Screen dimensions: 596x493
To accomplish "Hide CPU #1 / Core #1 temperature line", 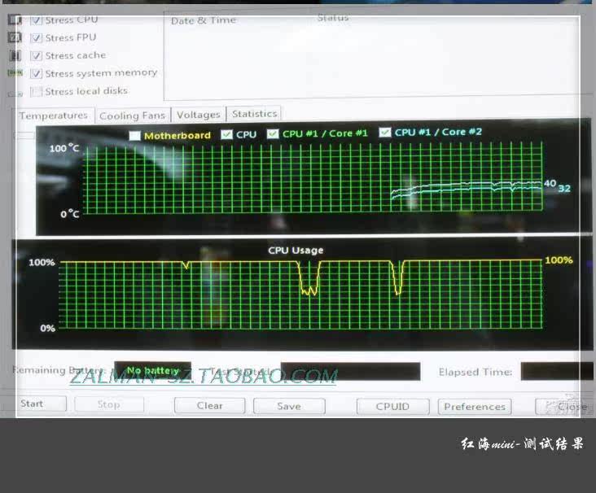I will tap(274, 133).
